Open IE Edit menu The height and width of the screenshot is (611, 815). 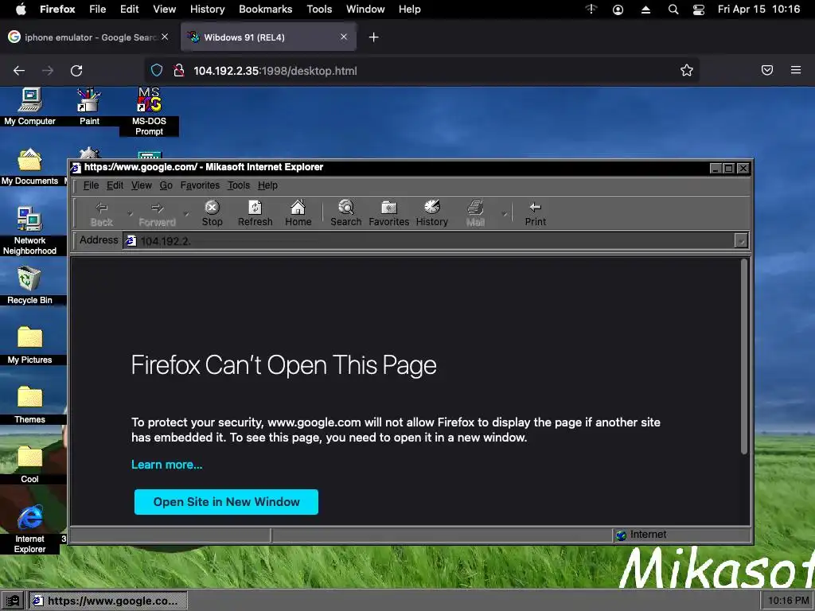[115, 185]
